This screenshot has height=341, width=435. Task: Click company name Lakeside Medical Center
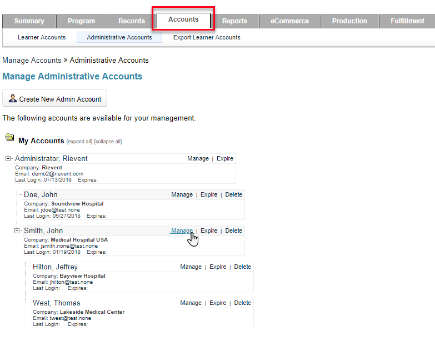tap(92, 312)
